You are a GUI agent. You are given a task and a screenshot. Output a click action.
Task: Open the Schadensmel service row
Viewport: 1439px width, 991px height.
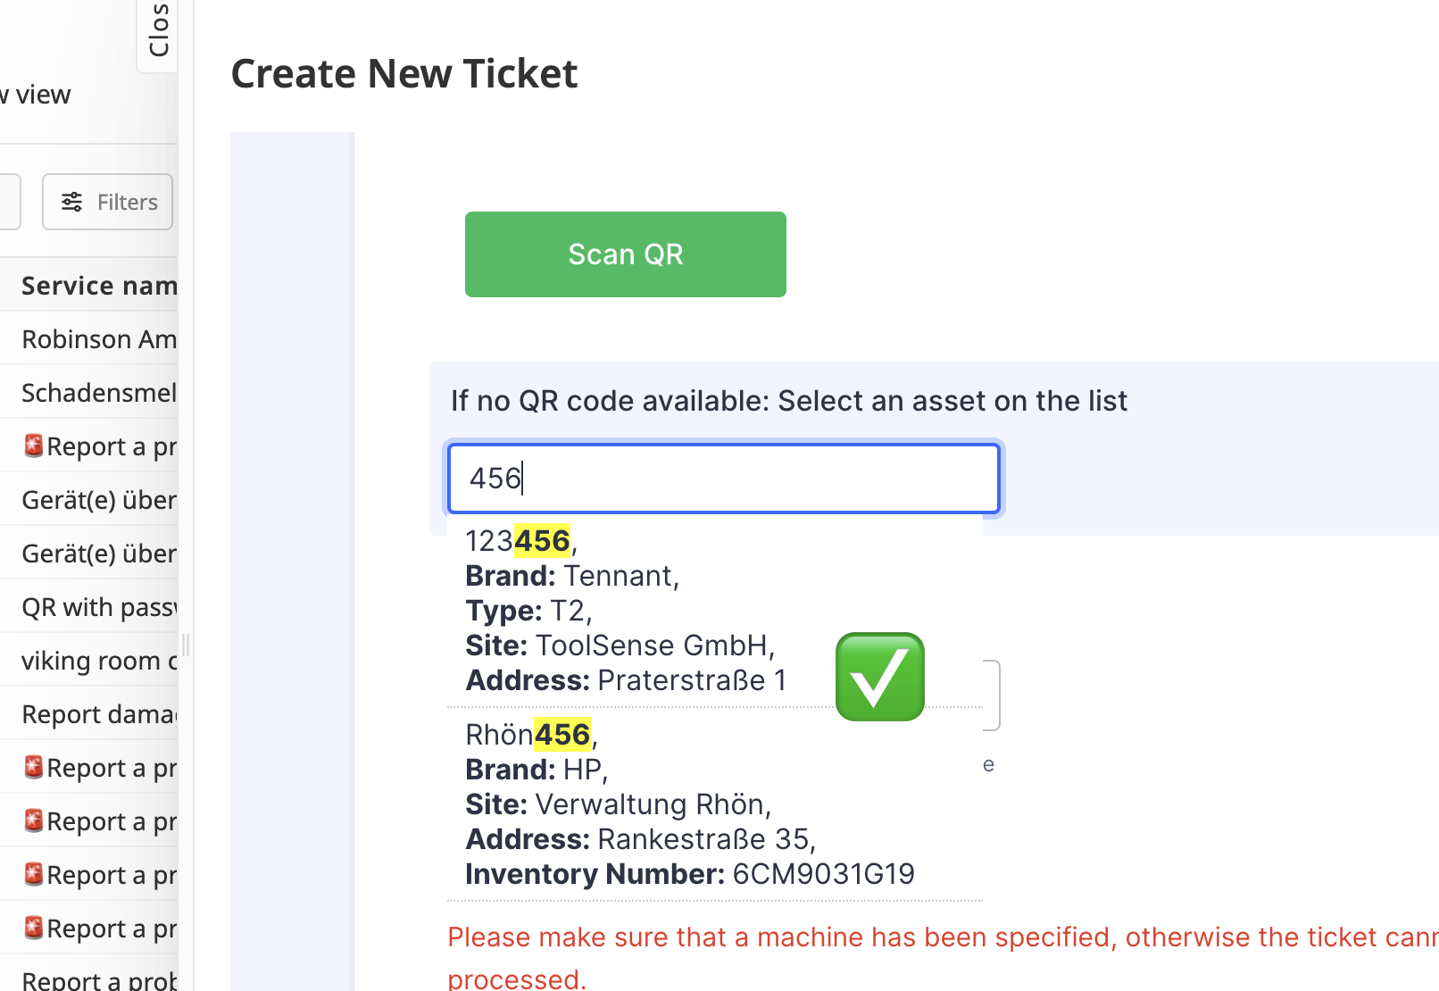click(x=98, y=393)
